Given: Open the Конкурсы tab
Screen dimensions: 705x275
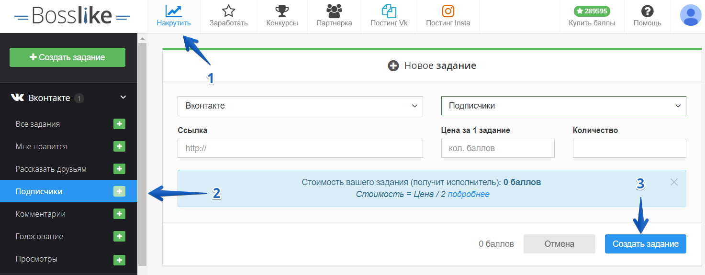Looking at the screenshot, I should 282,17.
